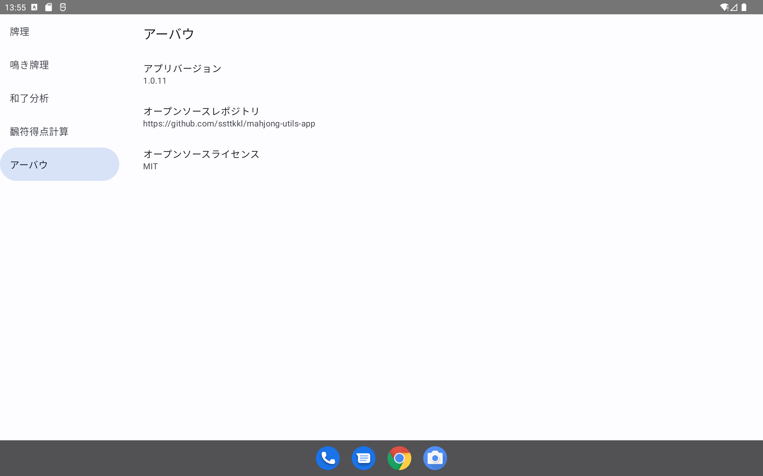This screenshot has height=476, width=763.
Task: Tap the keyboard language notification icon
Action: [34, 7]
